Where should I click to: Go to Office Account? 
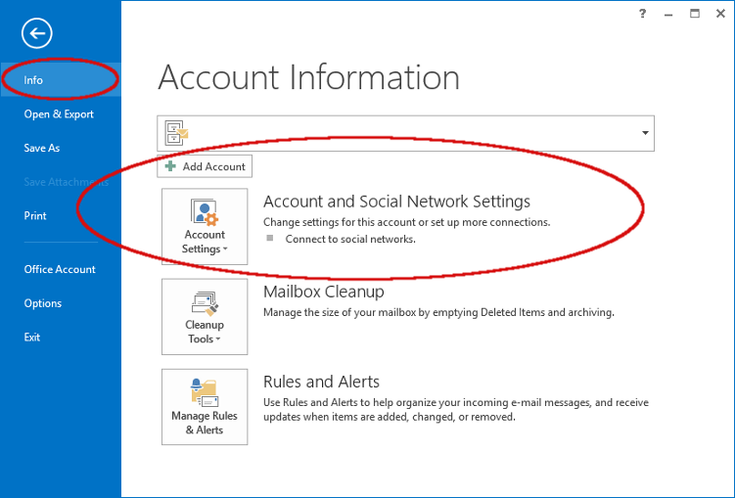pyautogui.click(x=61, y=269)
